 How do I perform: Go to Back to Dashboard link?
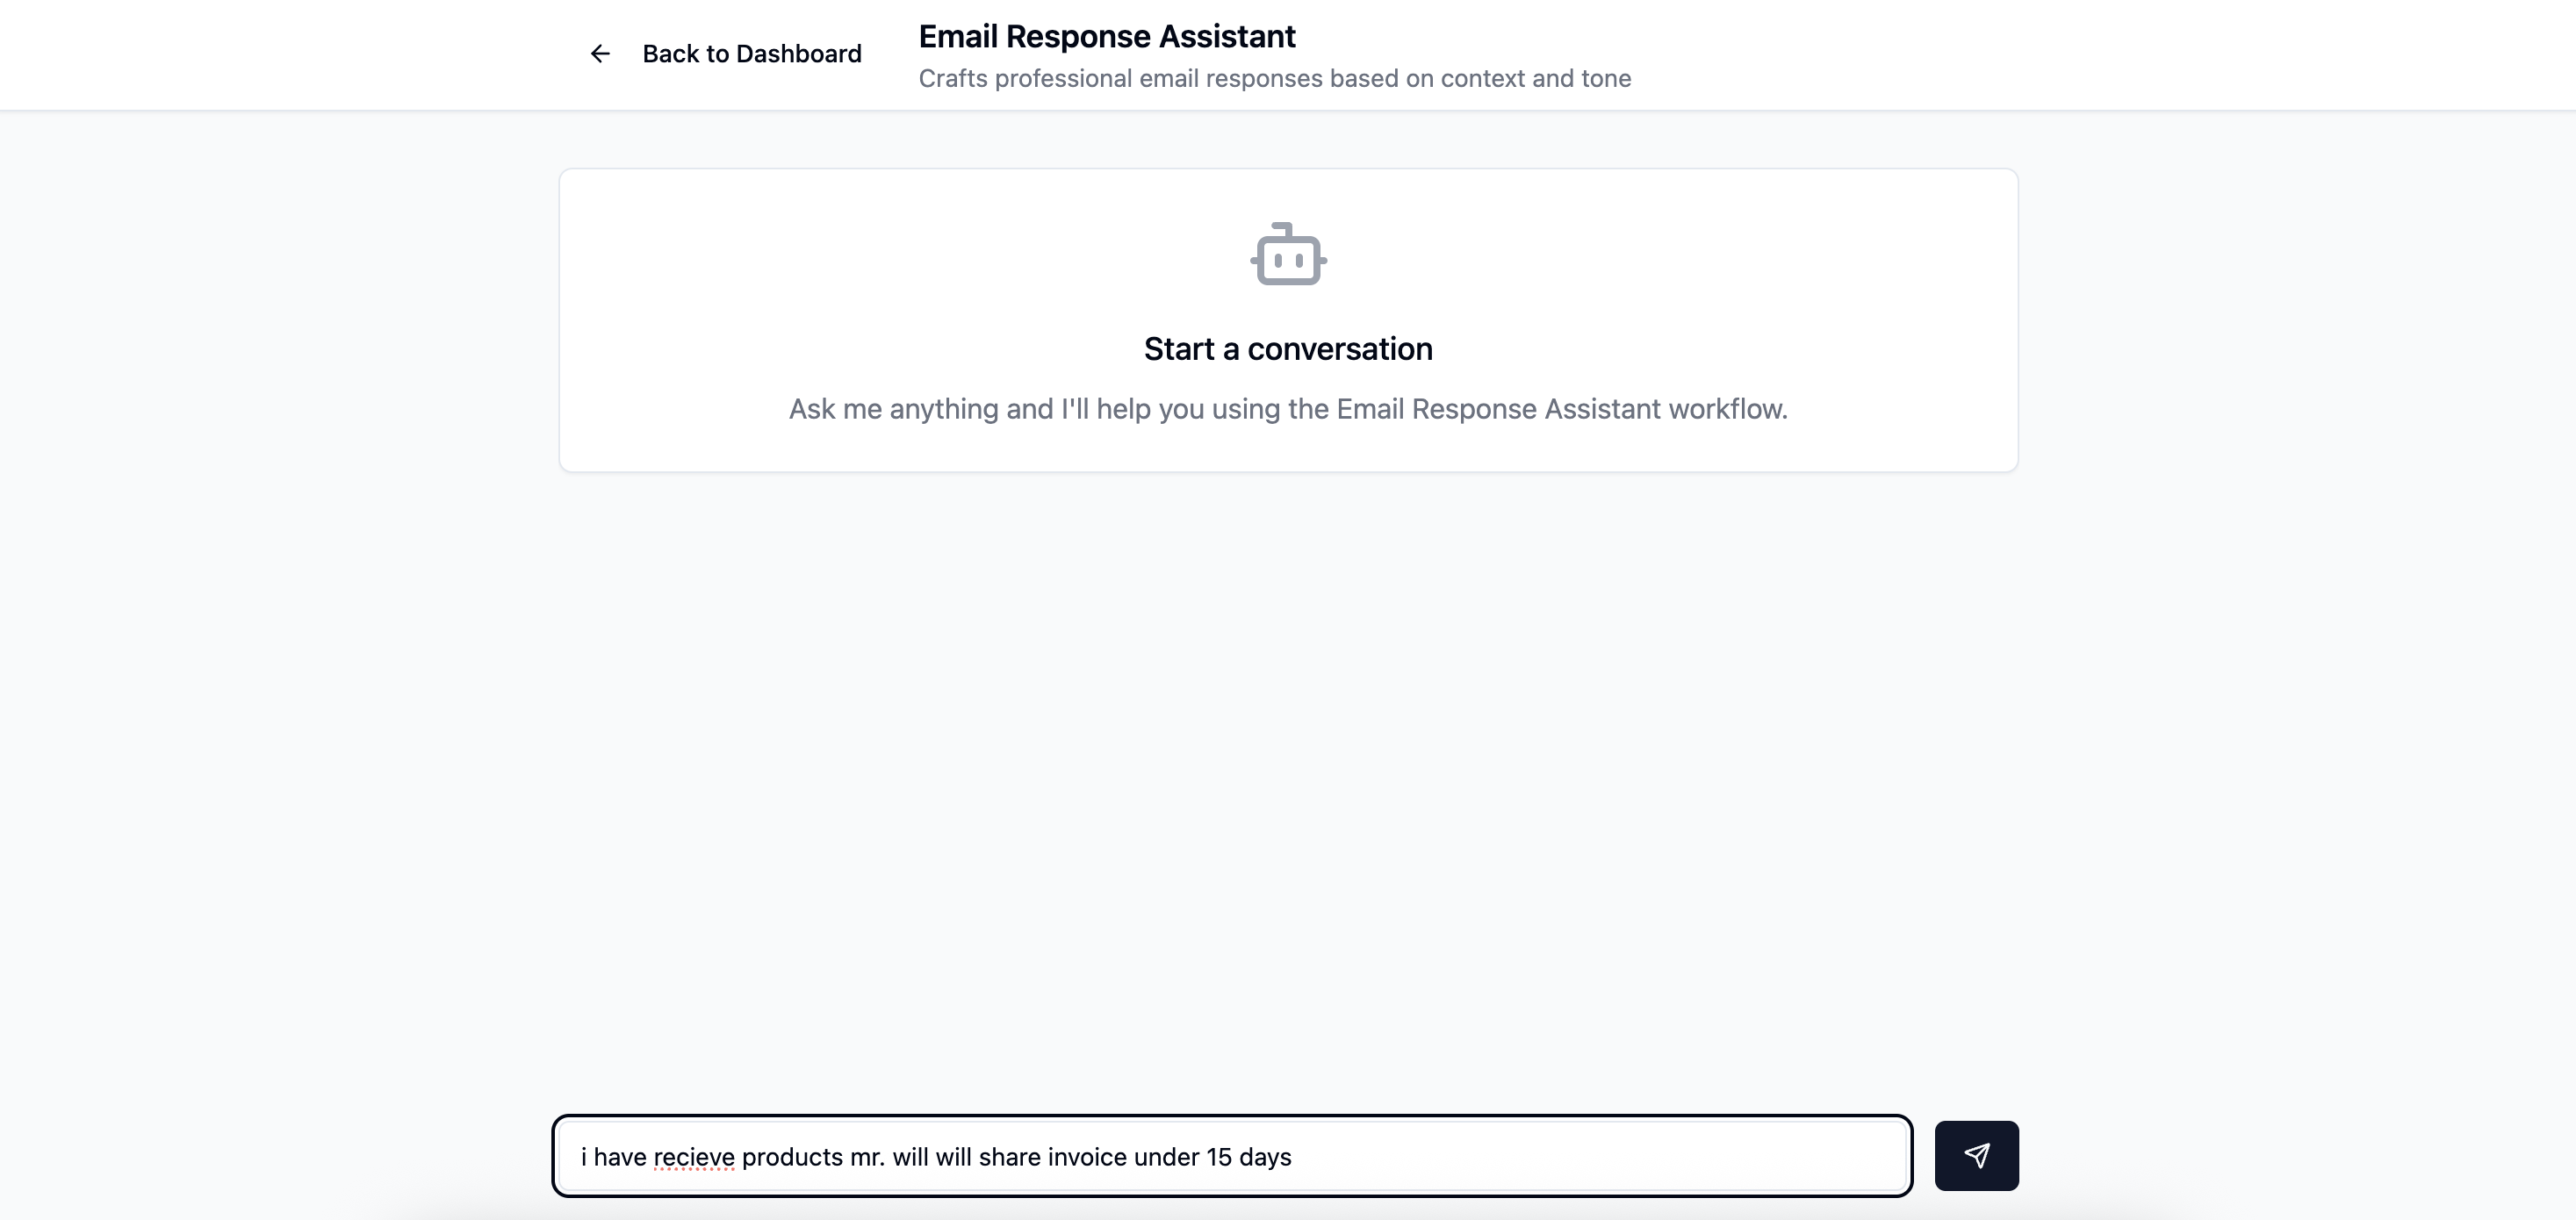point(751,54)
